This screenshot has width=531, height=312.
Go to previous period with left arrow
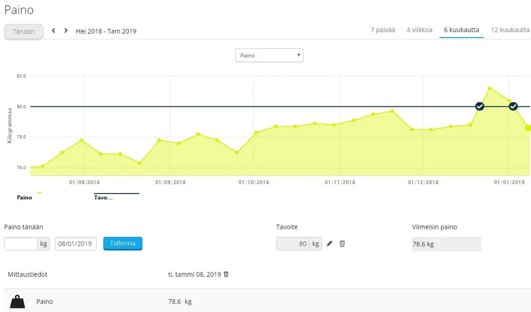coord(54,31)
